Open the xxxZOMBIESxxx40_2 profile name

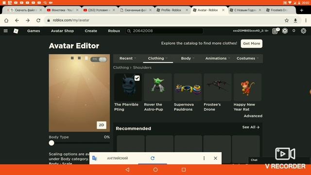(249, 31)
